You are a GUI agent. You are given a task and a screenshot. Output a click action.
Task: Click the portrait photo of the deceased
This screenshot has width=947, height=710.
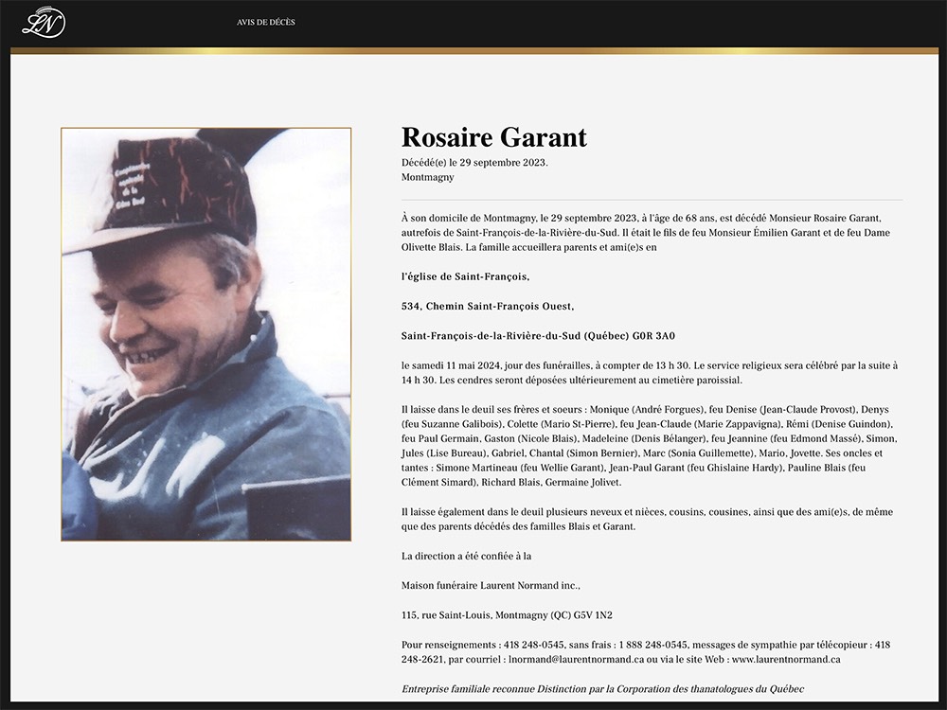[205, 334]
